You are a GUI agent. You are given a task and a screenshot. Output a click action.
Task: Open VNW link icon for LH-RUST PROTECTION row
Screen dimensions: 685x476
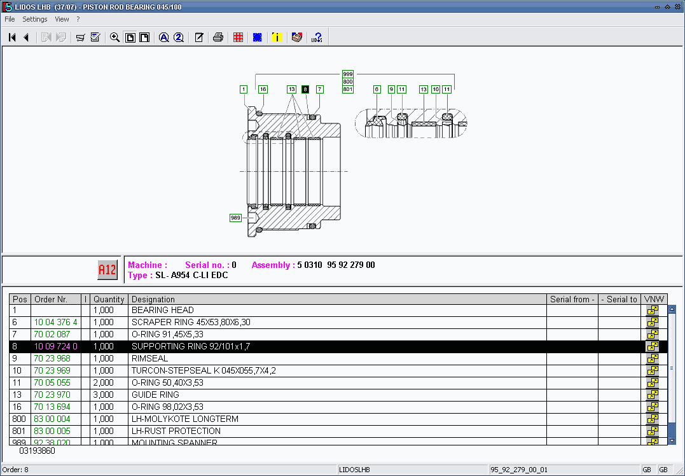point(653,431)
